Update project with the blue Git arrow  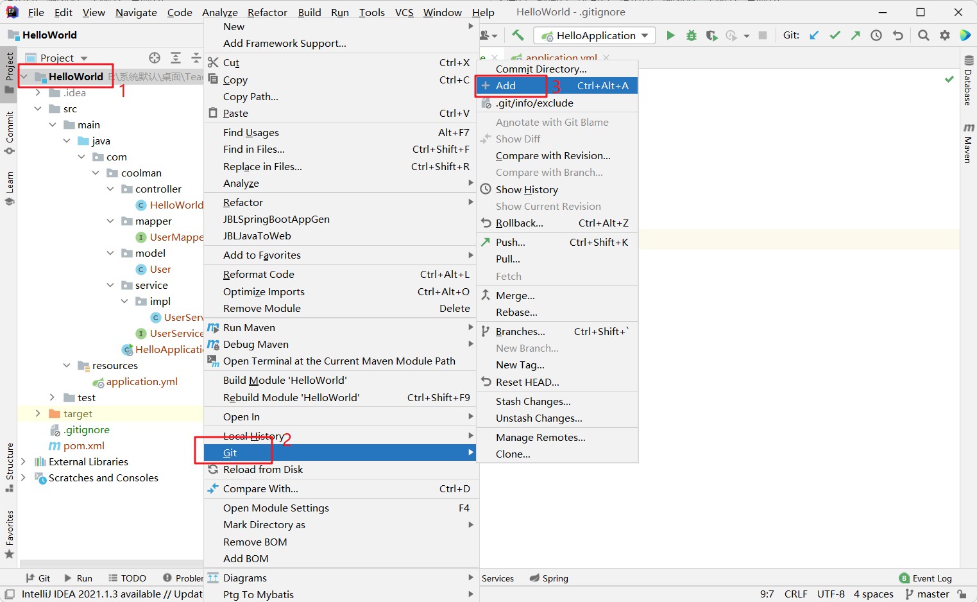(814, 35)
